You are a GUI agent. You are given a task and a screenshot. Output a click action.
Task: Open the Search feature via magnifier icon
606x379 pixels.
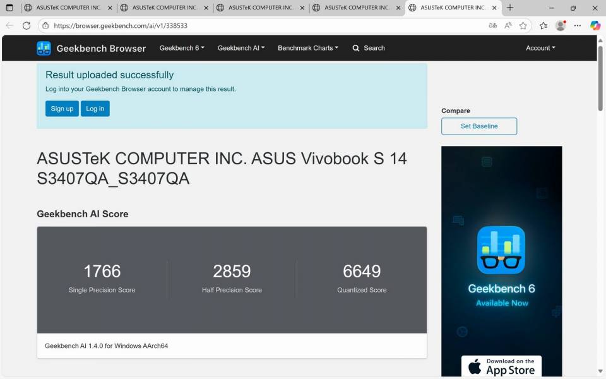[x=368, y=48]
